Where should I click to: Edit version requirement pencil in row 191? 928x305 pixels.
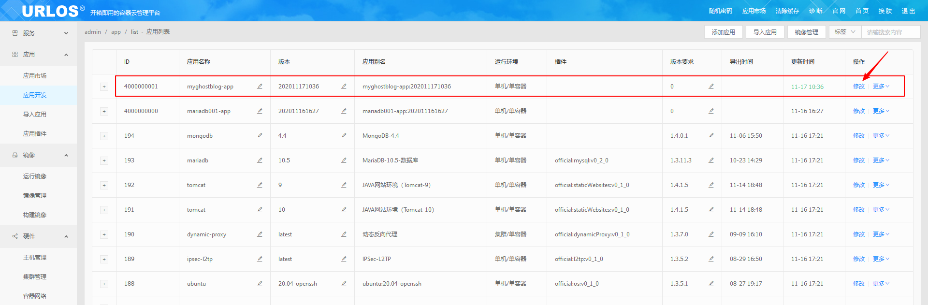point(711,210)
